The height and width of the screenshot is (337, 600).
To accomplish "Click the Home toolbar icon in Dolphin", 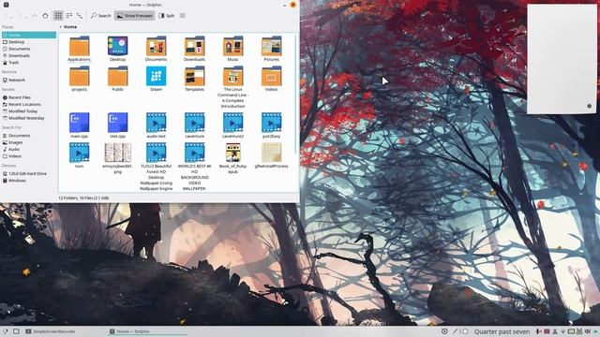I will tap(45, 16).
